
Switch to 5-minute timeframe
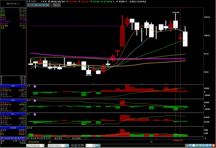click(x=32, y=5)
